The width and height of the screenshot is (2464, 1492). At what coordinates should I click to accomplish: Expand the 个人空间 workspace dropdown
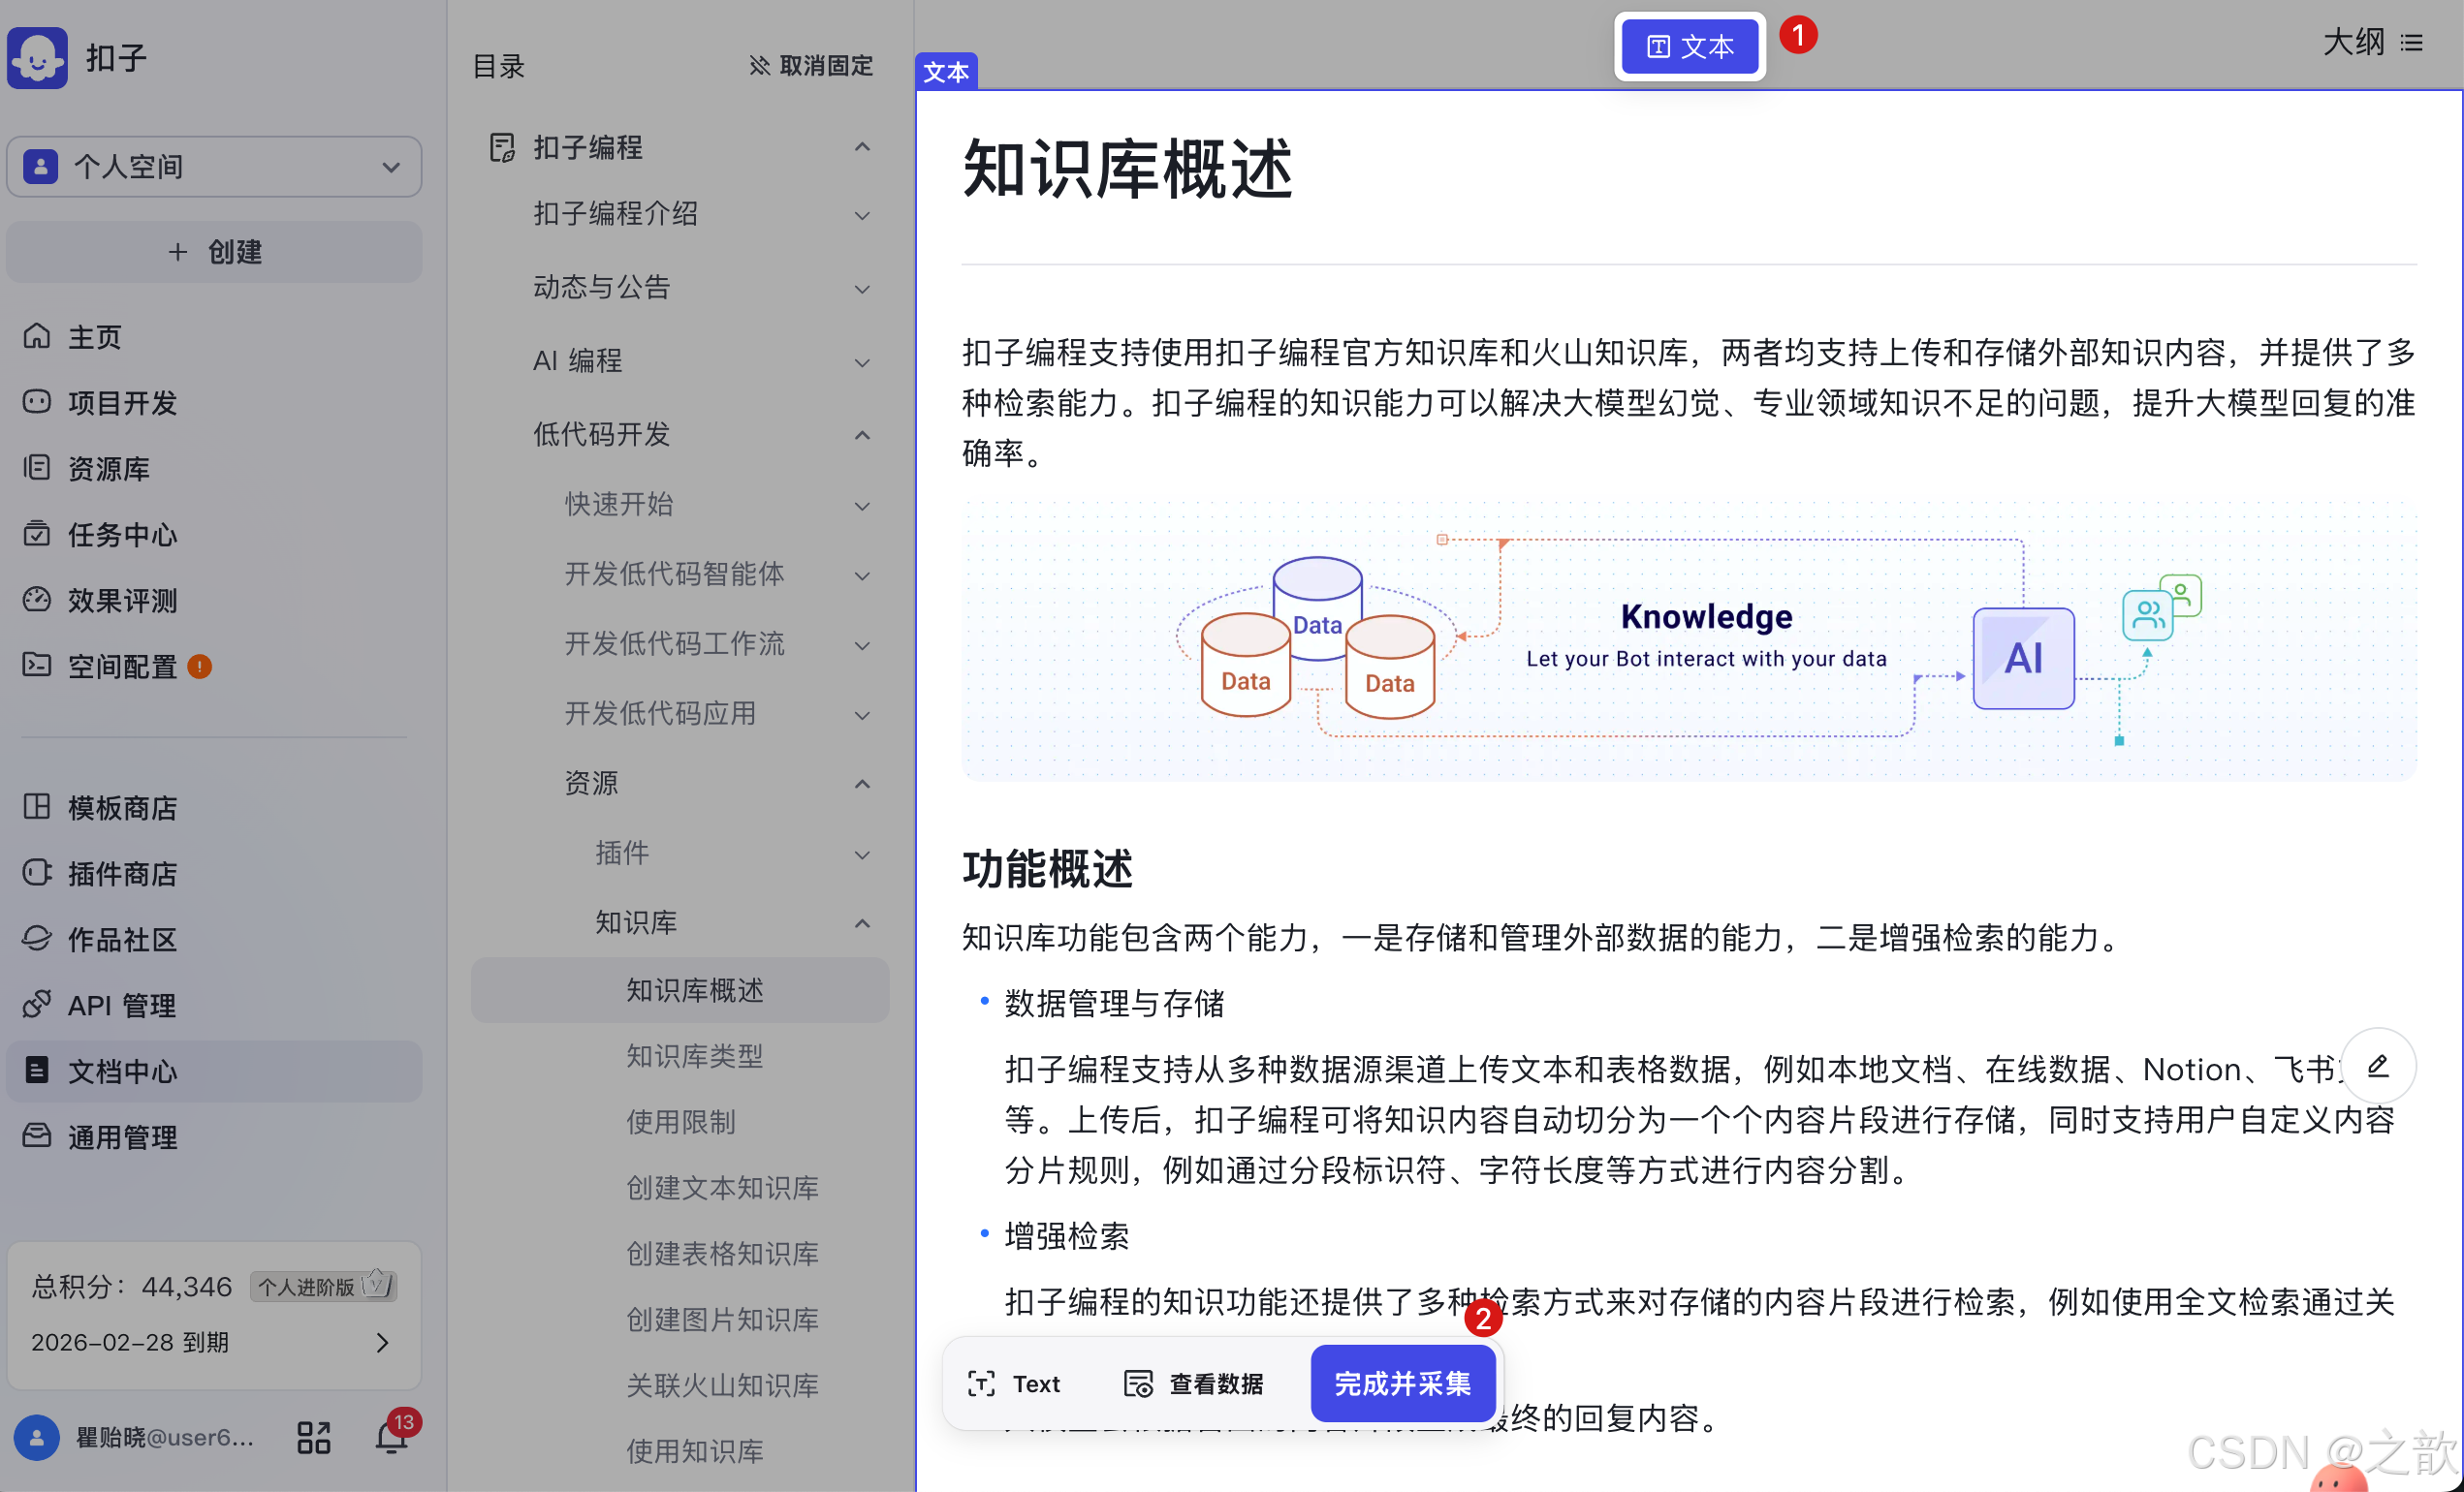[390, 167]
